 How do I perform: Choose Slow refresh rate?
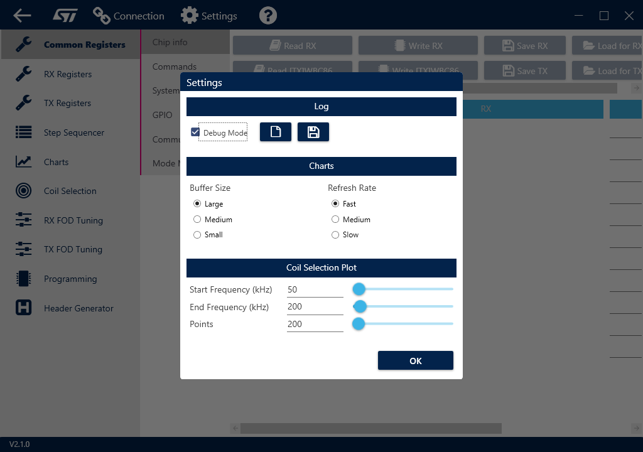coord(335,234)
